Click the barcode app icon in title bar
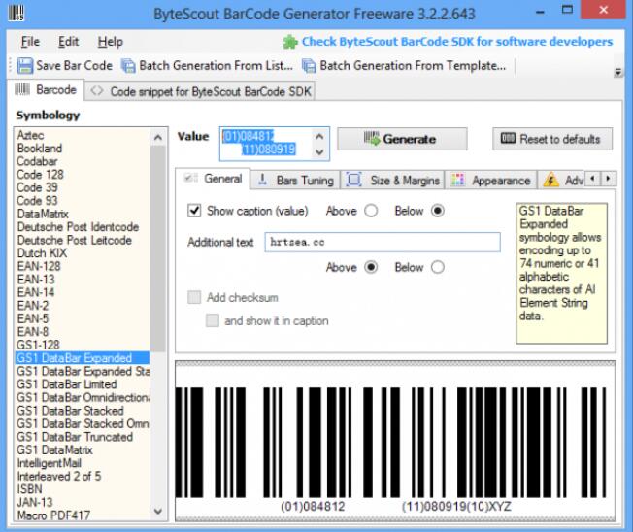Screen dimensions: 633x532 [x=17, y=13]
